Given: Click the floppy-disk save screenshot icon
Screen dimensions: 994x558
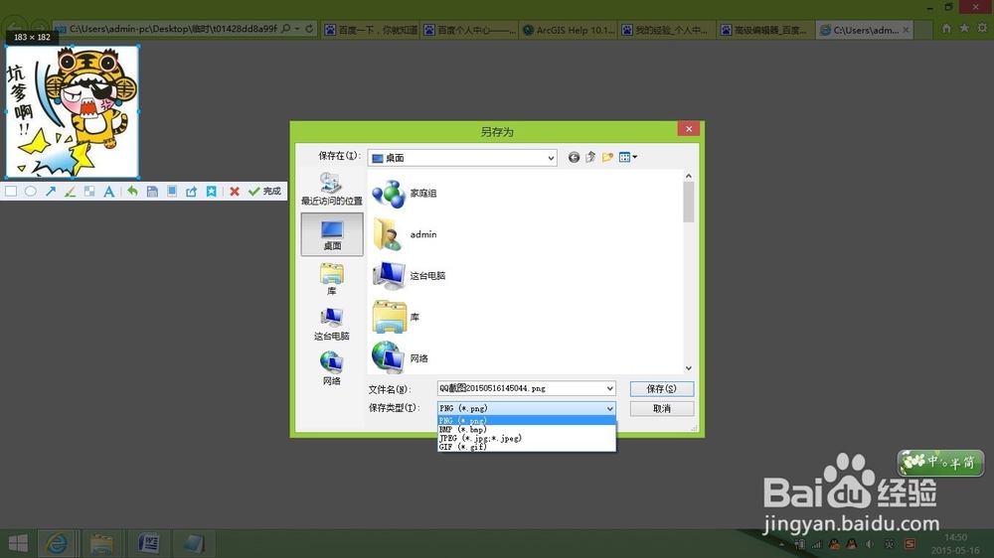Looking at the screenshot, I should pos(152,192).
